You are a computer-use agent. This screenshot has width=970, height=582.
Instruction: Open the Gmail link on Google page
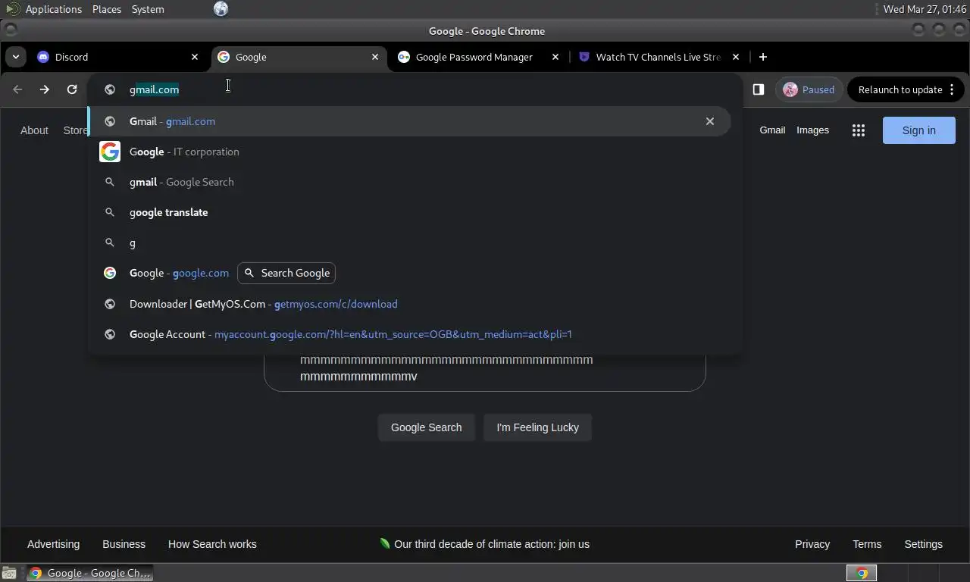tap(772, 130)
